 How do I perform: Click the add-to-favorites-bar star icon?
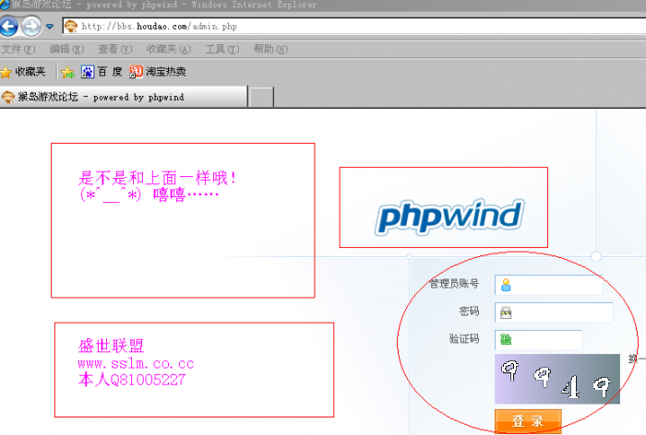(x=67, y=73)
